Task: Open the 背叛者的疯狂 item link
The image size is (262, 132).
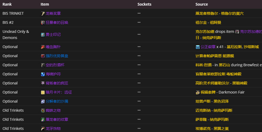Action: pos(57,83)
